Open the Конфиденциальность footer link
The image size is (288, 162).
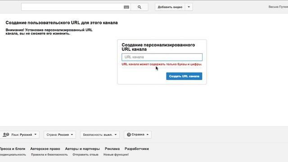(x=13, y=155)
